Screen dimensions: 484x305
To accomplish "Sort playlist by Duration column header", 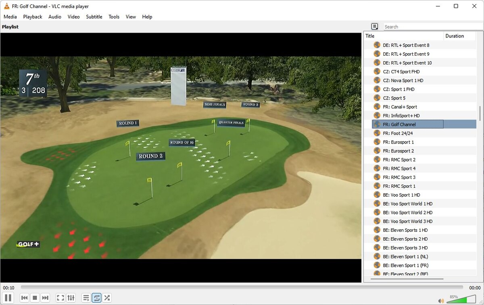I will (x=460, y=36).
